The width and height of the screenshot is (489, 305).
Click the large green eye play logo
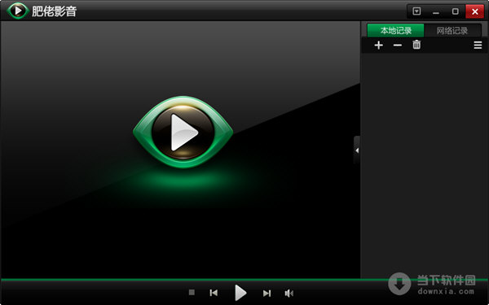click(183, 132)
